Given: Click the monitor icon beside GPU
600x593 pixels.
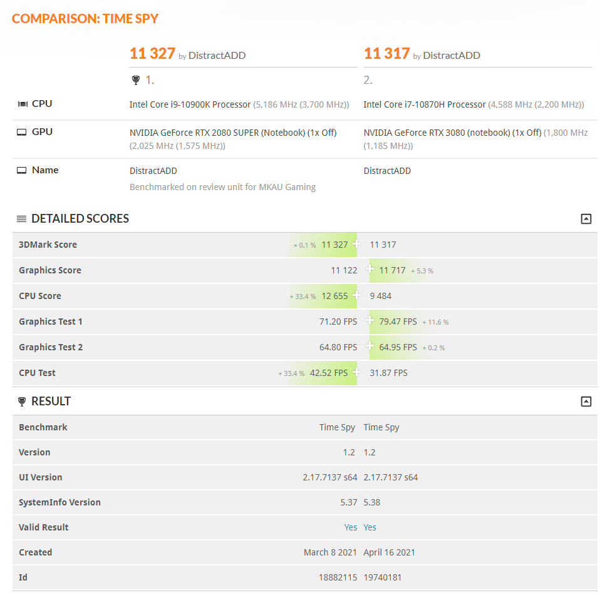Looking at the screenshot, I should 22,132.
